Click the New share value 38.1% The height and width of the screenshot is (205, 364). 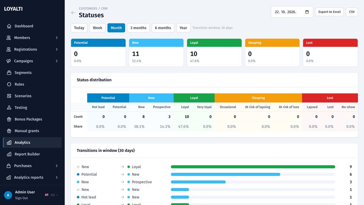139,127
